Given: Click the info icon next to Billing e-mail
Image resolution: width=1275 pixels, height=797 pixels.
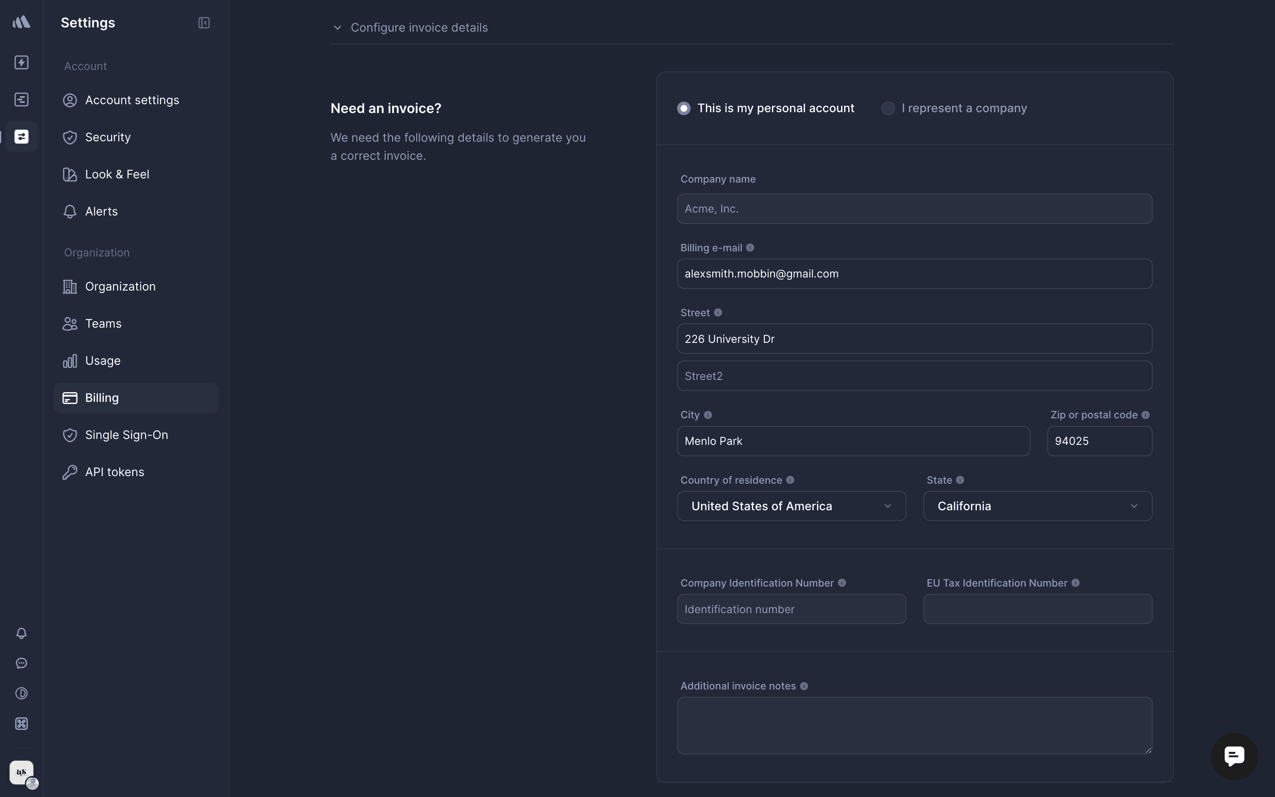Looking at the screenshot, I should point(750,248).
